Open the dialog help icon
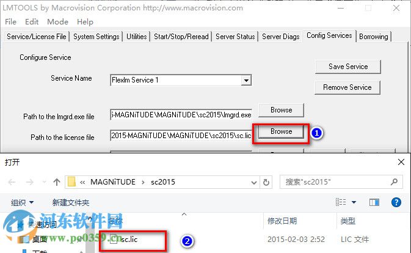The height and width of the screenshot is (253, 411). [396, 202]
